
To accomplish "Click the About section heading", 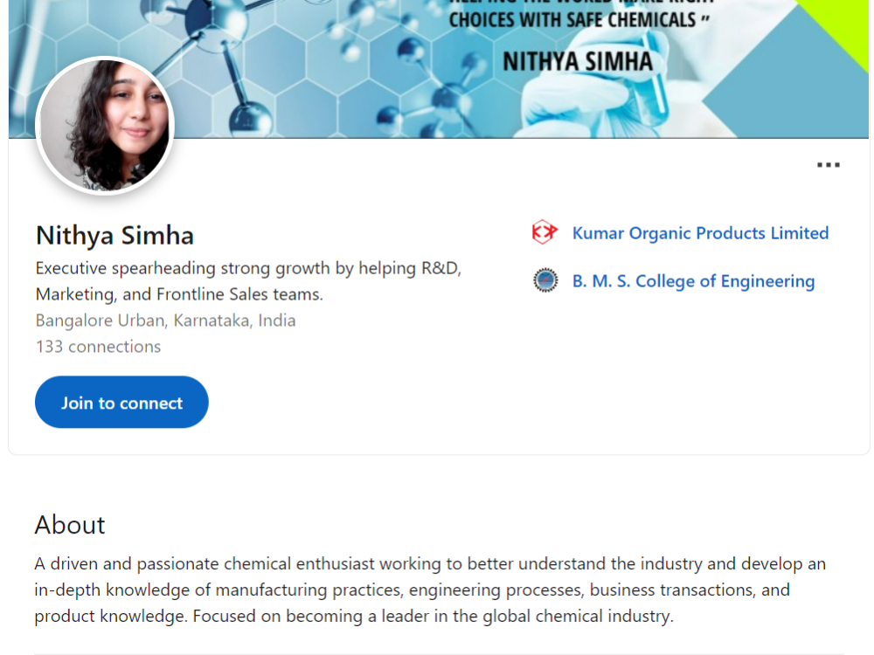I will click(x=70, y=525).
